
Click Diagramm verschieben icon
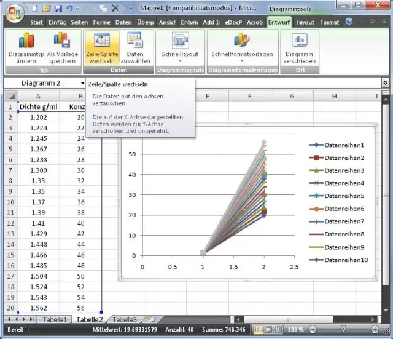pyautogui.click(x=300, y=41)
